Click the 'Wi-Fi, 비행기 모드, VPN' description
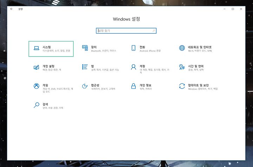This screenshot has height=167, width=253. coord(200,51)
